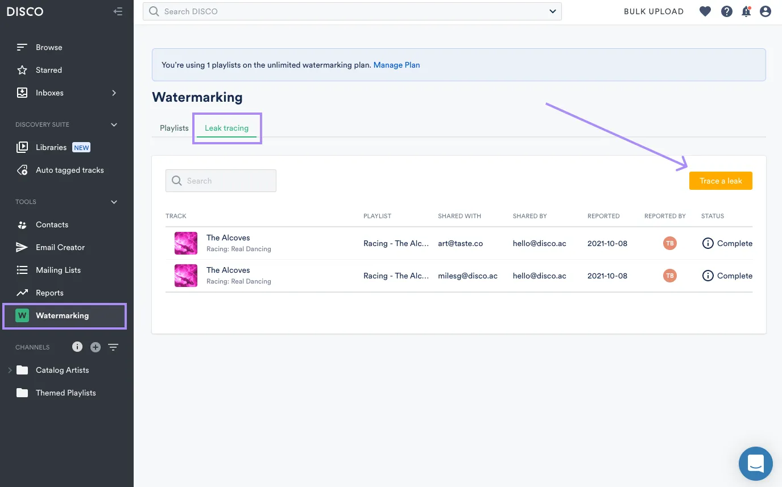Screen dimensions: 782x487
Task: Add a new channel with the plus icon
Action: click(x=95, y=347)
